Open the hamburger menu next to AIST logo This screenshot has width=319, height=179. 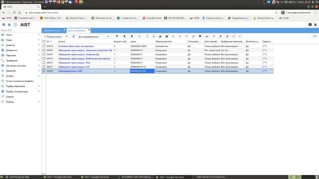3,24
